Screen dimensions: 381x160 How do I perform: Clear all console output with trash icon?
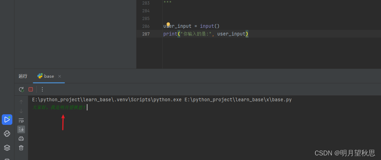pos(21,148)
